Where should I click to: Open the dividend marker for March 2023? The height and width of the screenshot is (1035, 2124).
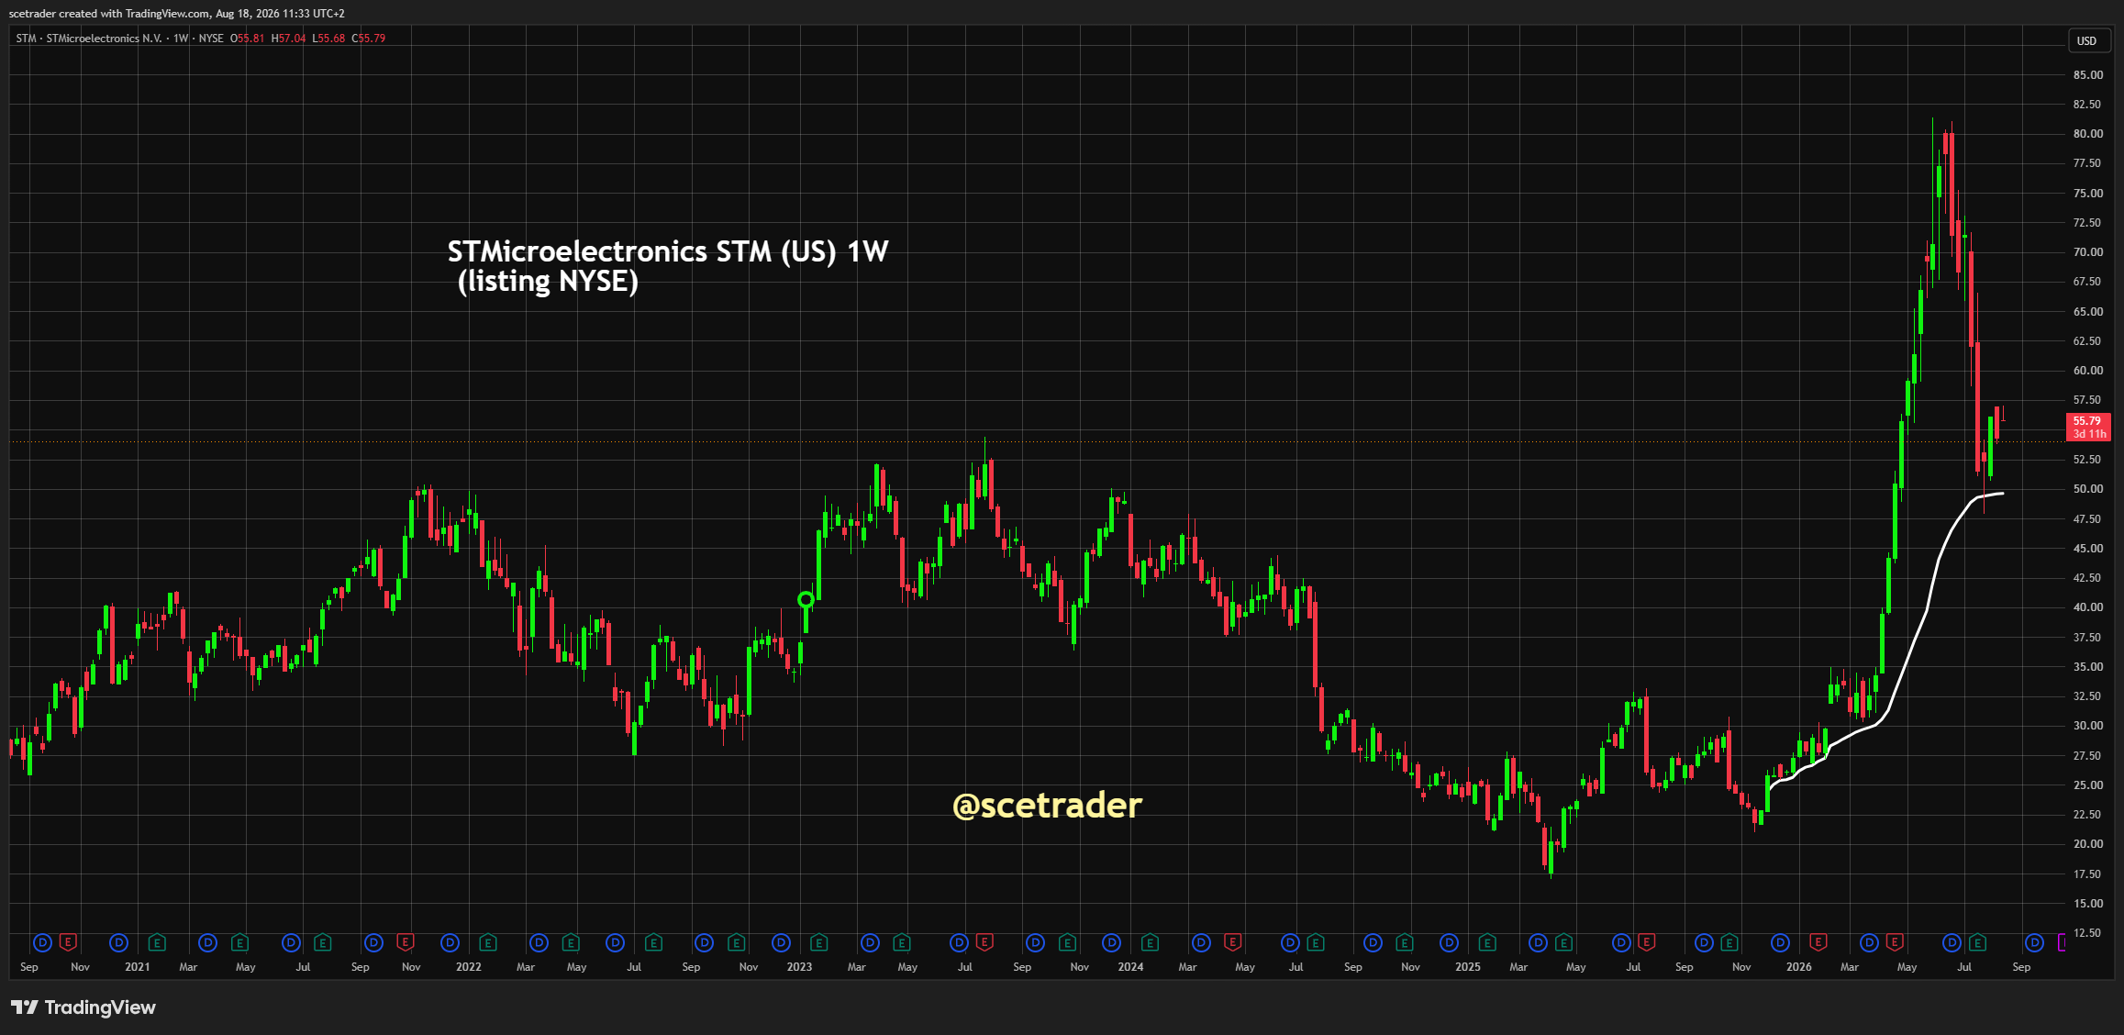[870, 942]
